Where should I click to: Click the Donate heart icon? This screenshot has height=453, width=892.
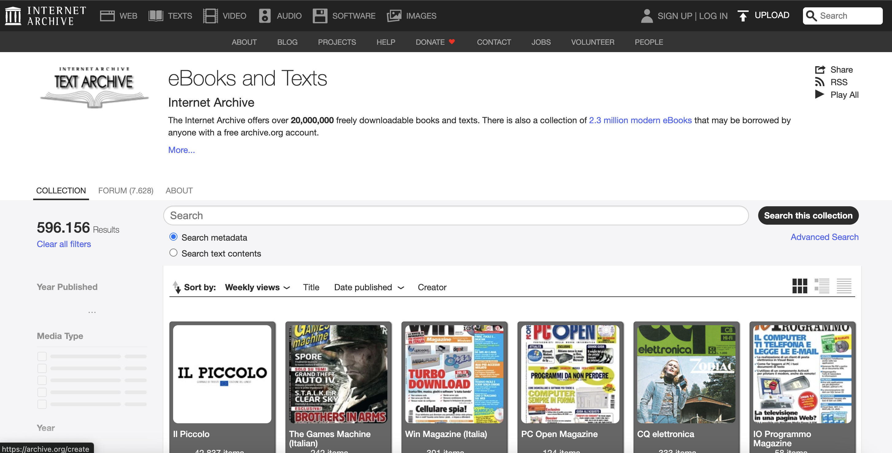click(x=452, y=41)
